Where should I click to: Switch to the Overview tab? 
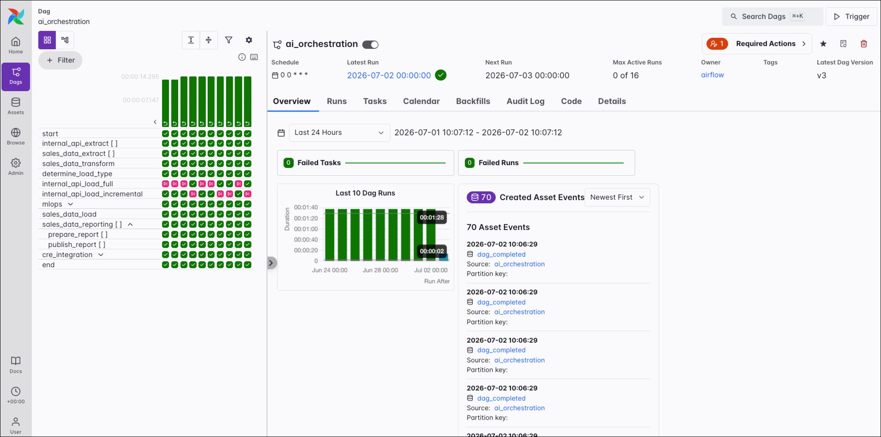click(x=292, y=101)
